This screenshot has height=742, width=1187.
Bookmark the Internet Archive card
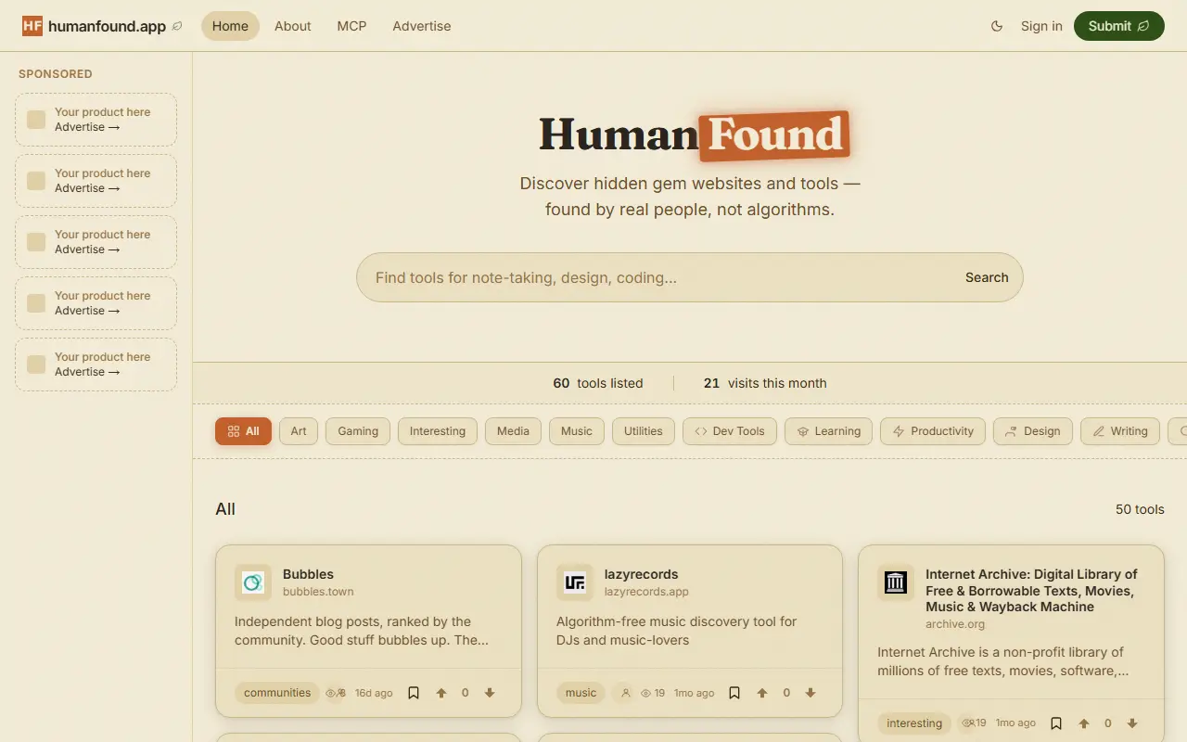tap(1055, 723)
